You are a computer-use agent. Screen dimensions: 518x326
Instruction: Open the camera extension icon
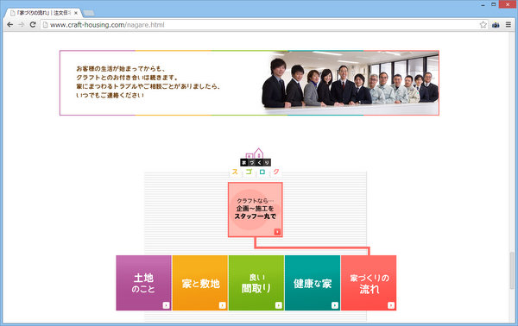[496, 25]
